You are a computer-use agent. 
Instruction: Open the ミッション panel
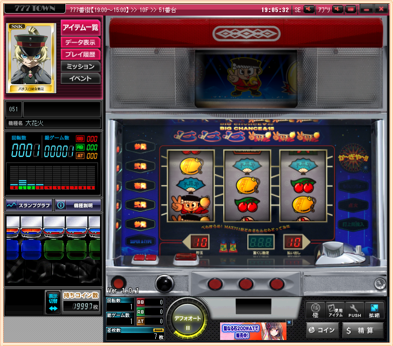coord(80,66)
